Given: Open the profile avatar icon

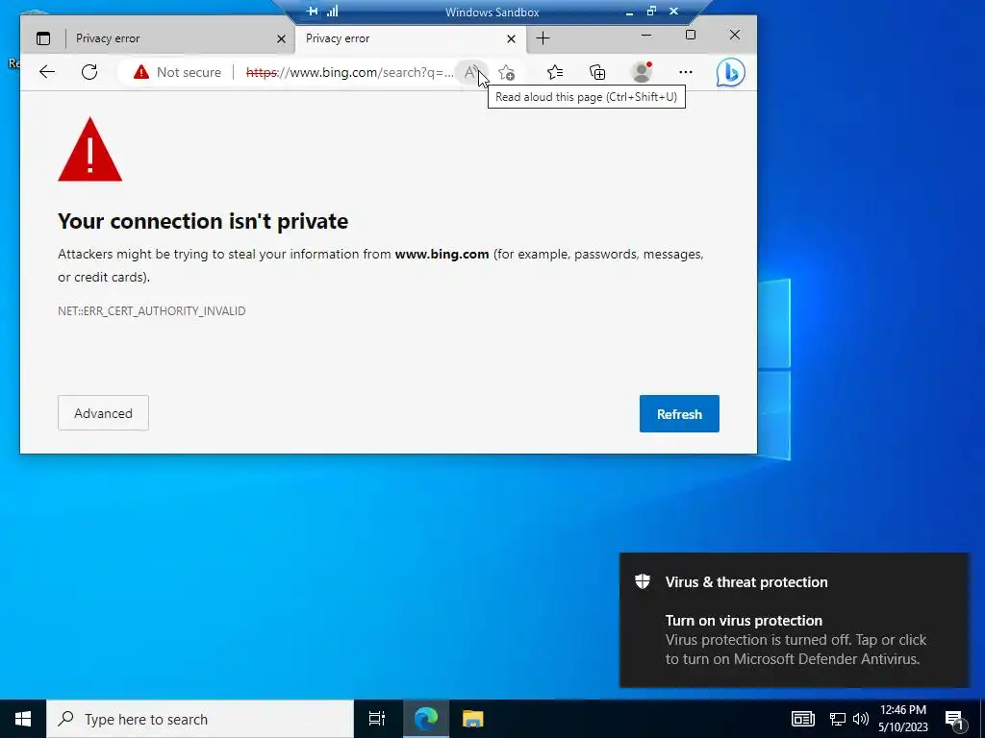Looking at the screenshot, I should pyautogui.click(x=642, y=73).
